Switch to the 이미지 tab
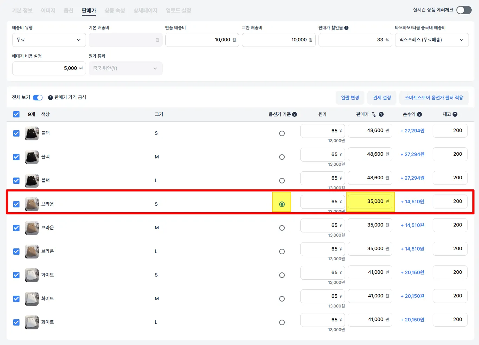Screen dimensions: 479x345 (48, 11)
